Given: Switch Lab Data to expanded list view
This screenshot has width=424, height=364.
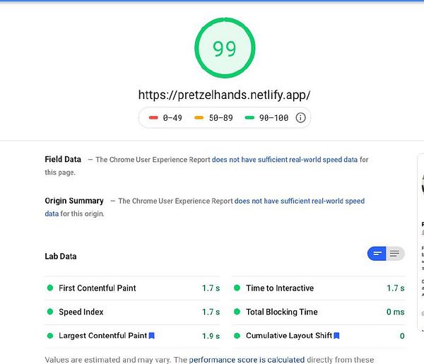Looking at the screenshot, I should click(395, 254).
